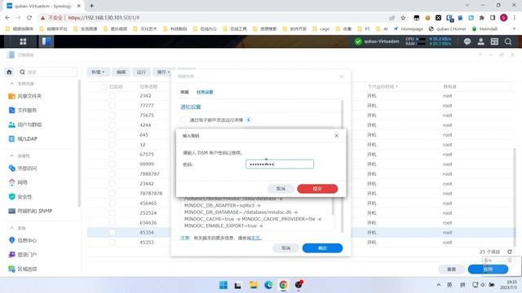Image resolution: width=522 pixels, height=293 pixels.
Task: Click Chrome icon in the Windows taskbar
Action: coord(283,285)
